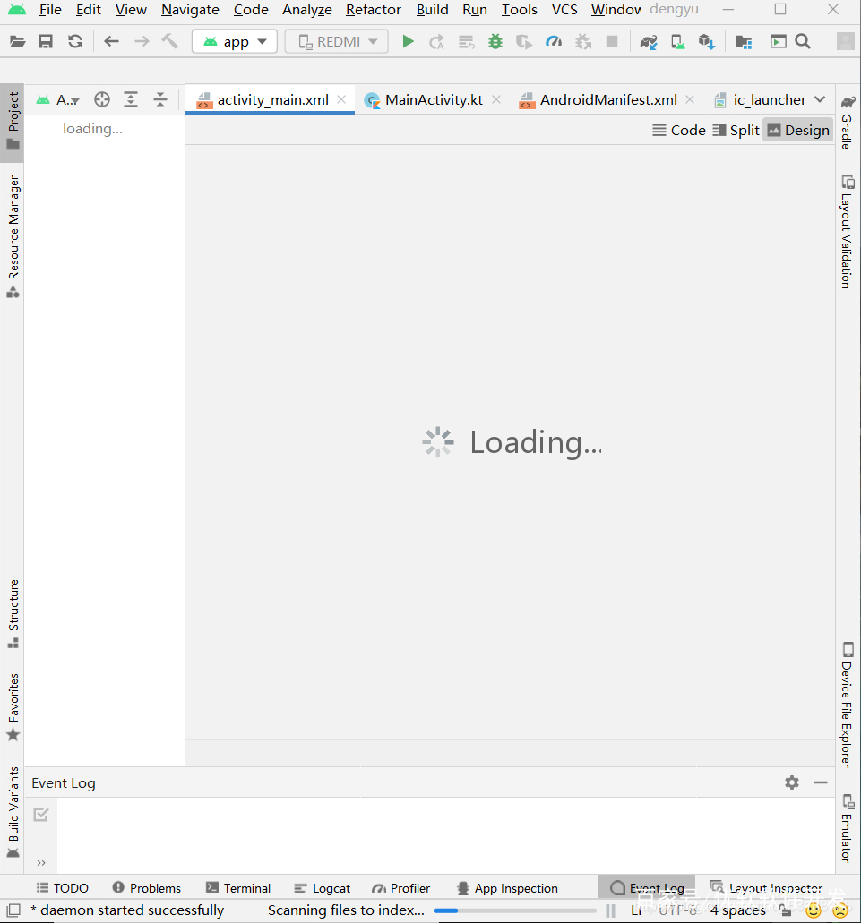Switch editor to Split view
The height and width of the screenshot is (923, 861).
[x=736, y=130]
